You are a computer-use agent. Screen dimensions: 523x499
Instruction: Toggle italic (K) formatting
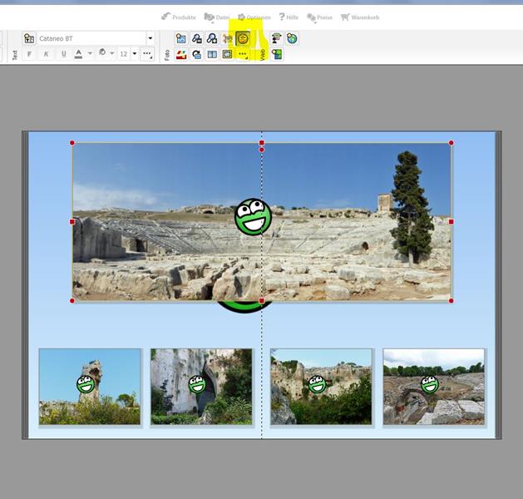point(46,54)
